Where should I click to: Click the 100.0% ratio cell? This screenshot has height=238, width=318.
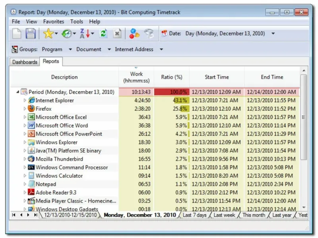pos(172,92)
